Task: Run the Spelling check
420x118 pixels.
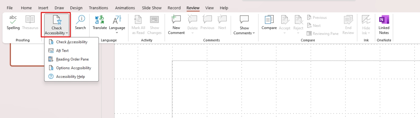Action: (13, 23)
